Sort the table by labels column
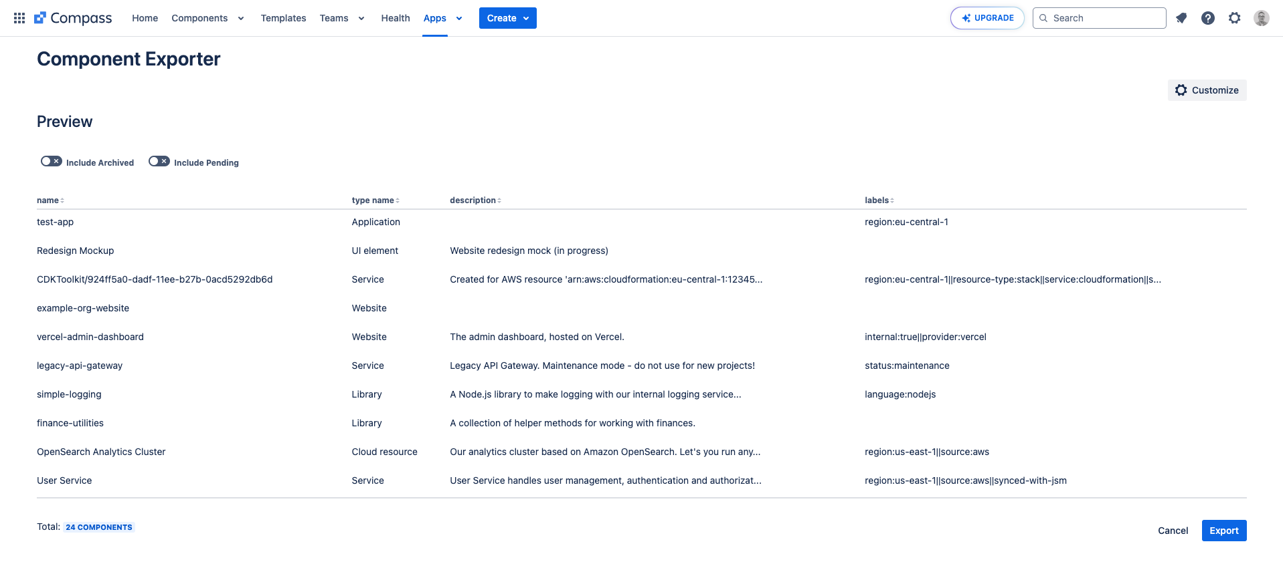This screenshot has width=1283, height=576. click(x=879, y=200)
